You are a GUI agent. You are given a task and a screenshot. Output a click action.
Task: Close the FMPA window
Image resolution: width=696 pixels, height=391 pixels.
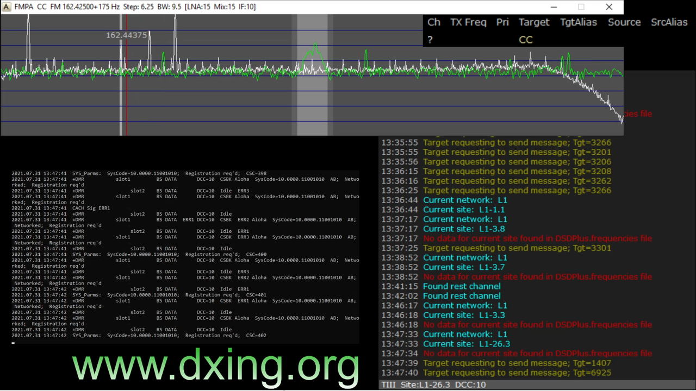pos(609,7)
